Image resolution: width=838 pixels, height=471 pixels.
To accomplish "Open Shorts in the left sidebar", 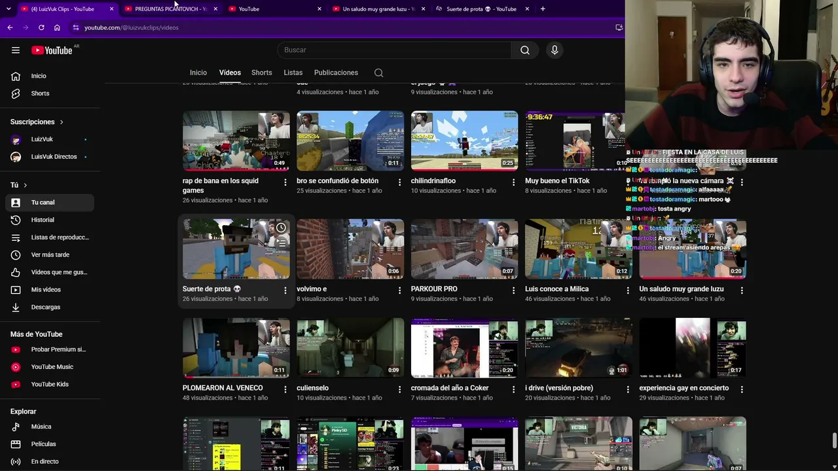I will 50,94.
